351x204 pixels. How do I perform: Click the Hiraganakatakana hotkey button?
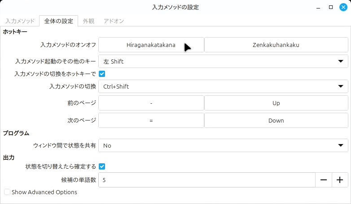151,45
